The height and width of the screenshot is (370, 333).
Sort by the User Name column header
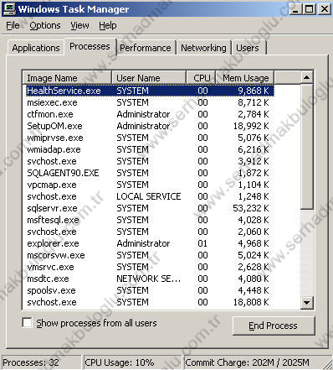point(149,78)
